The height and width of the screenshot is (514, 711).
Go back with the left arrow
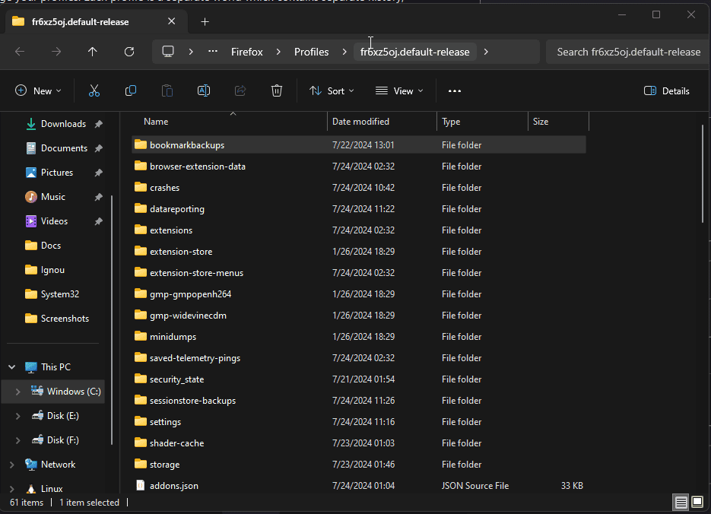point(20,52)
